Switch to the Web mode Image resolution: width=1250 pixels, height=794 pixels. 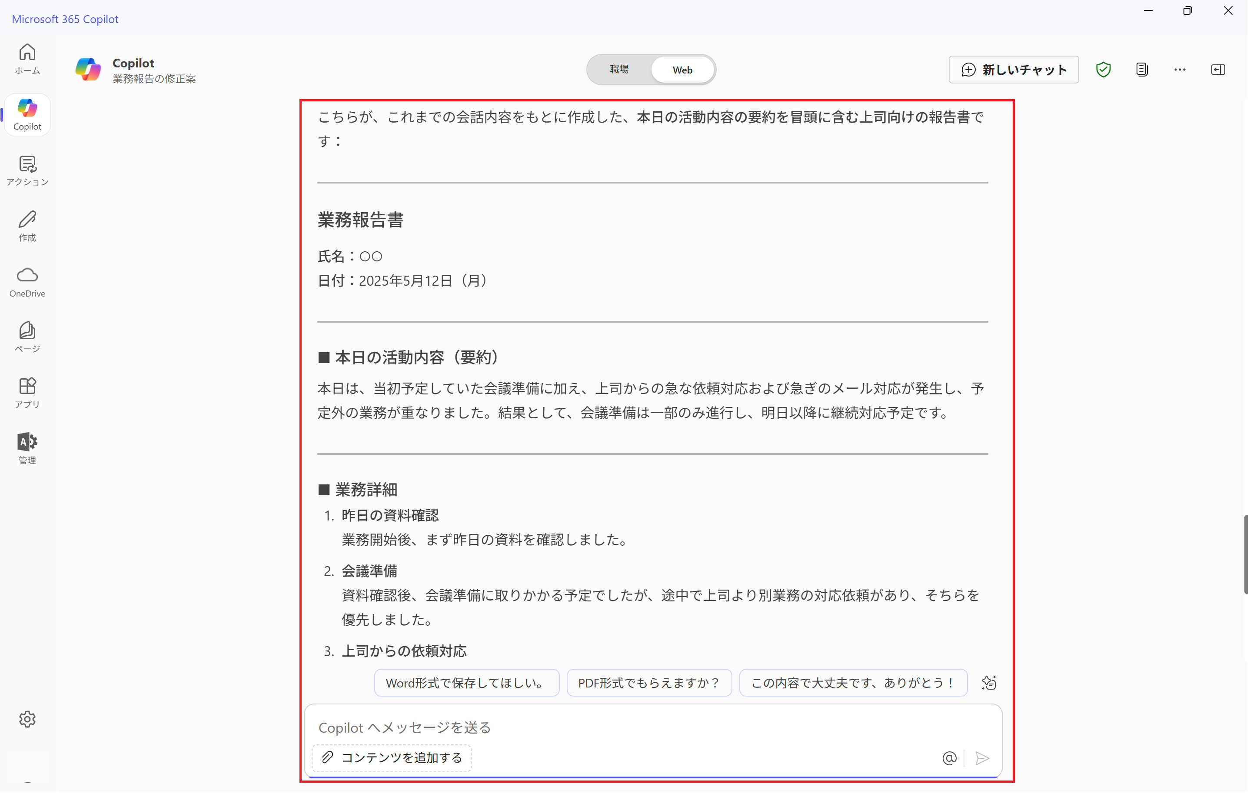click(x=683, y=70)
